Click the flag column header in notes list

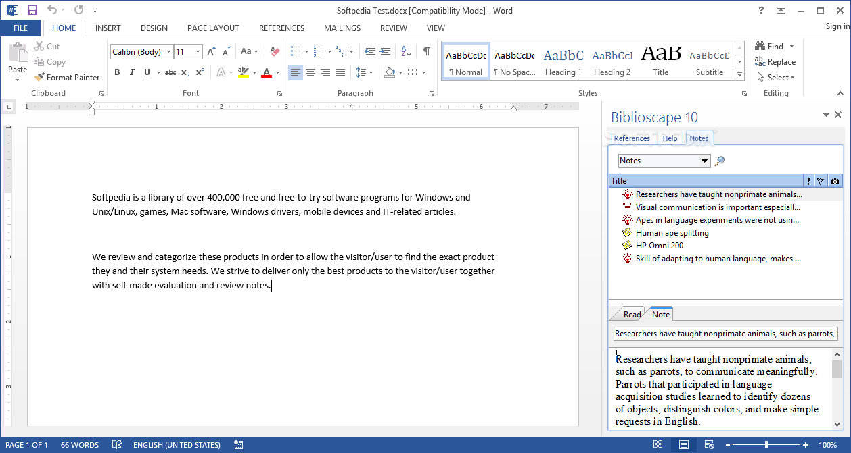[x=821, y=181]
